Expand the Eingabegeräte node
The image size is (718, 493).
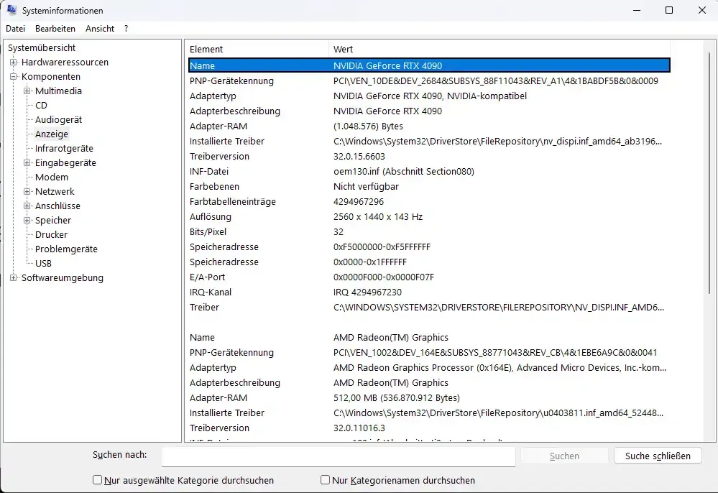click(x=27, y=163)
